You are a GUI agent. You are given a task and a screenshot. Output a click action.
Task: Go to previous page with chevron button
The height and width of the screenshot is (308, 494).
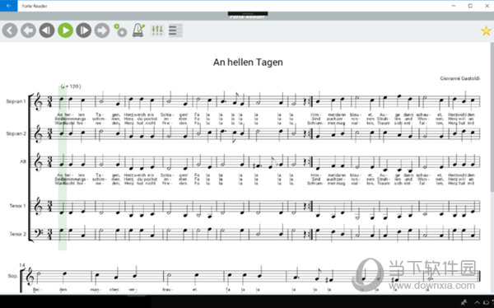[10, 30]
